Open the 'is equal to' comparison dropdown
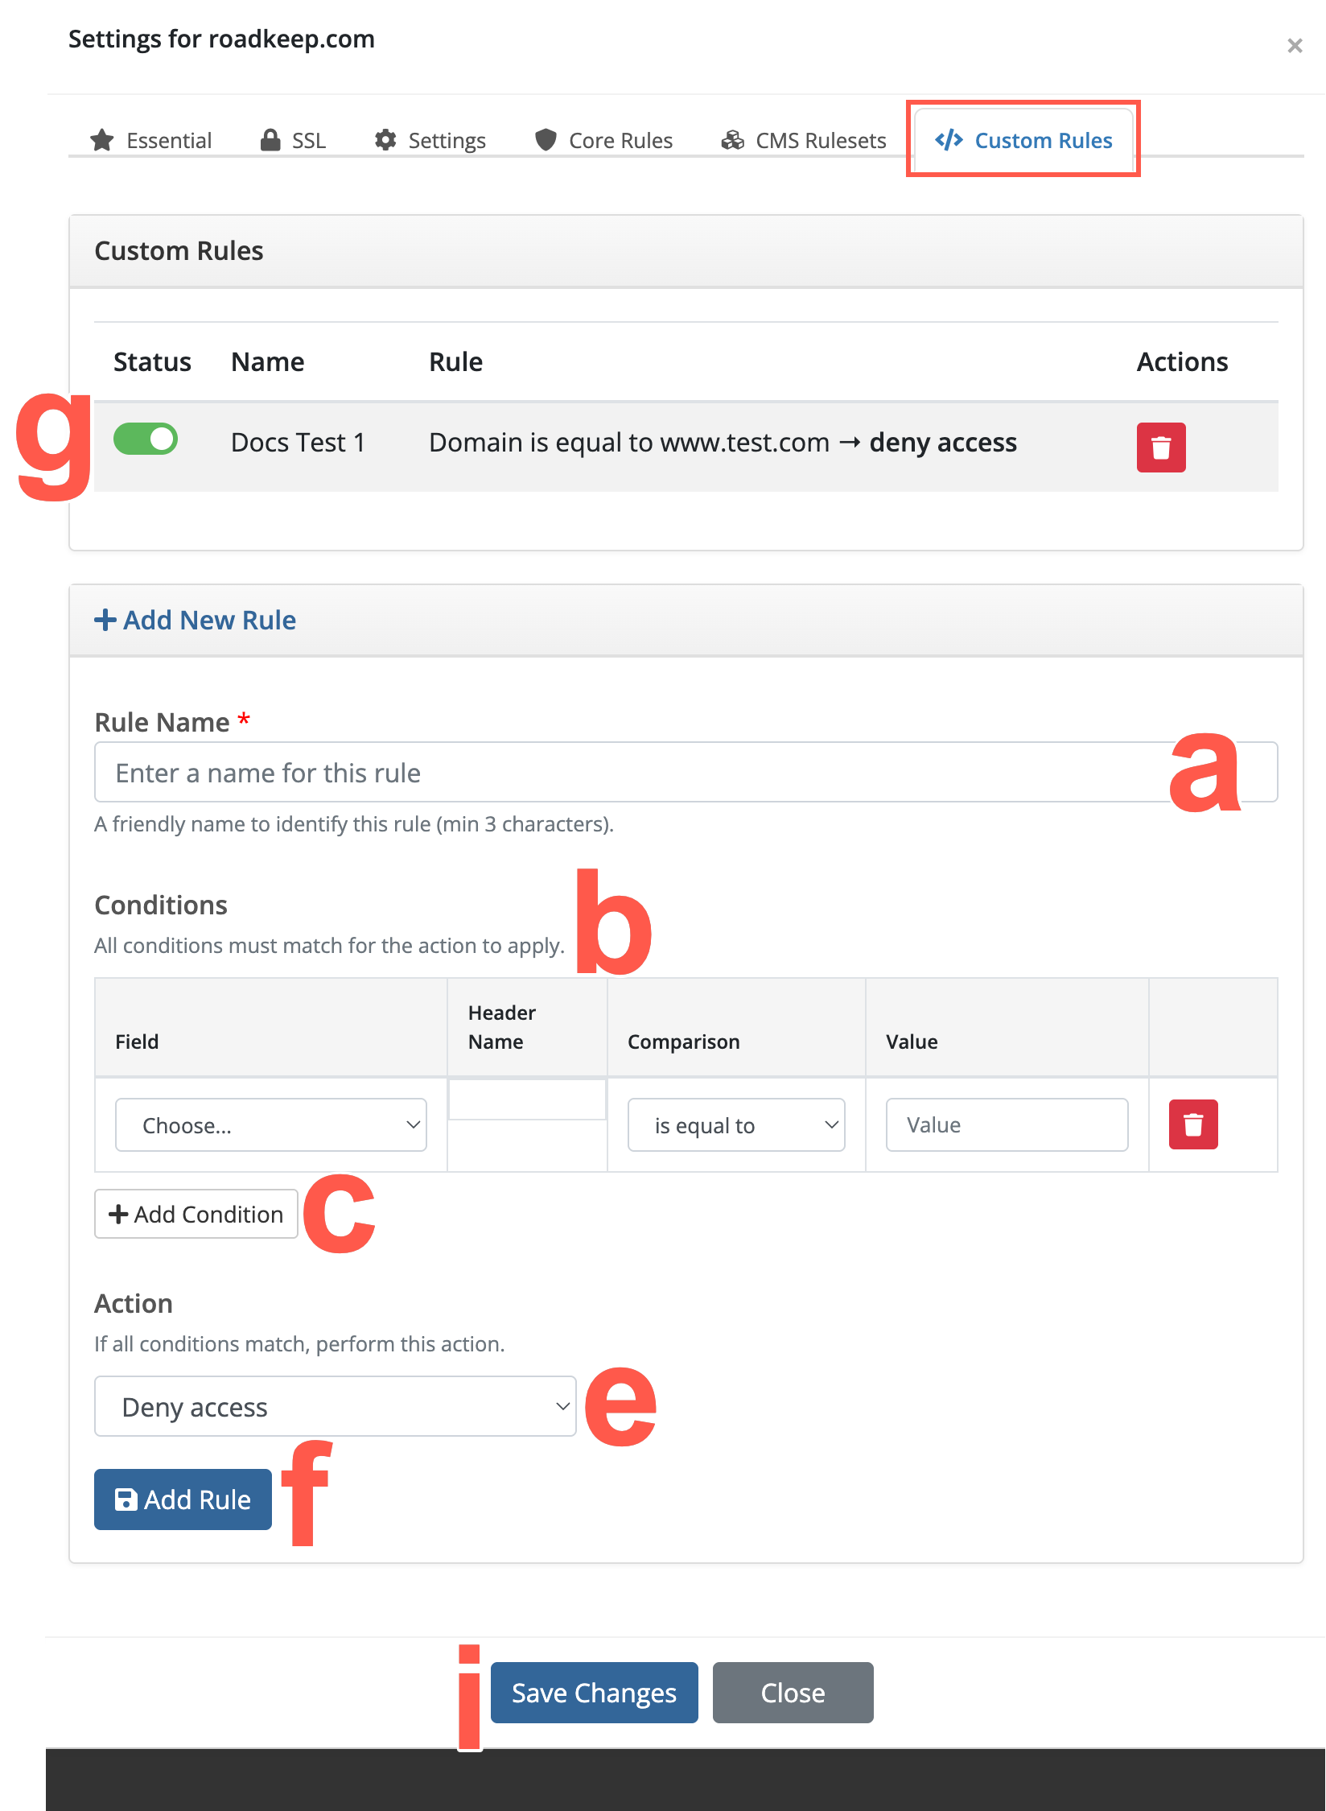 click(736, 1124)
